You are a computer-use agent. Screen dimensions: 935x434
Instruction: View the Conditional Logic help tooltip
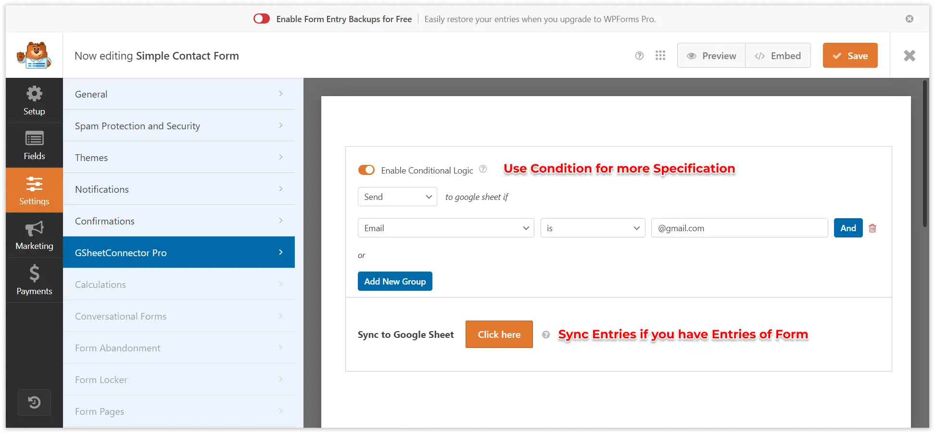[483, 169]
